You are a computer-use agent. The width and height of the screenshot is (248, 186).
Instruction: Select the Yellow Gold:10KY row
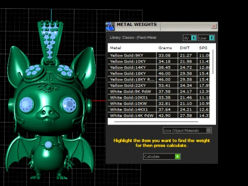[159, 61]
